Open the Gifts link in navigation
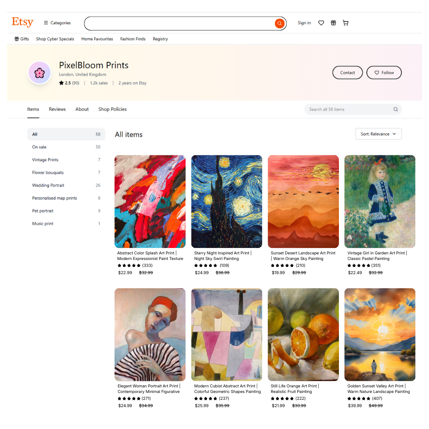Image resolution: width=429 pixels, height=429 pixels. [22, 39]
